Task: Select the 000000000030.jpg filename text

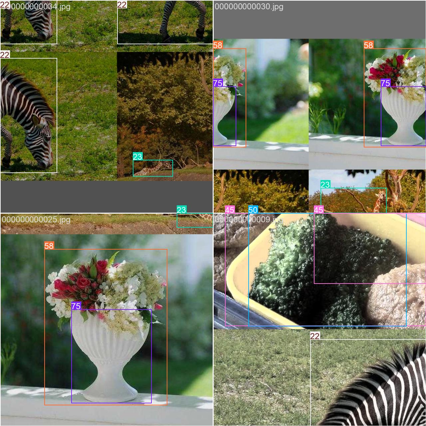Action: pos(249,7)
